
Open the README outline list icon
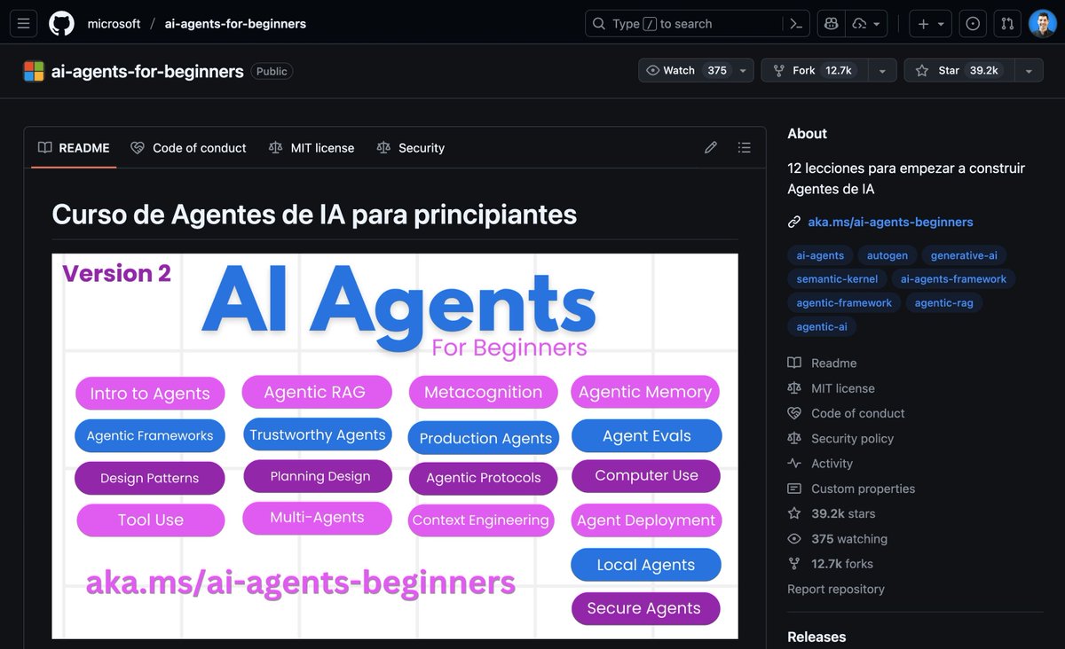(x=745, y=148)
